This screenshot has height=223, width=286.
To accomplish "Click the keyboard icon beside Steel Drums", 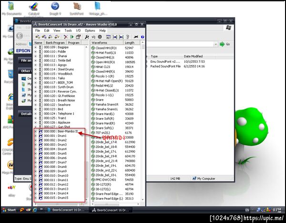I will 41,69.
